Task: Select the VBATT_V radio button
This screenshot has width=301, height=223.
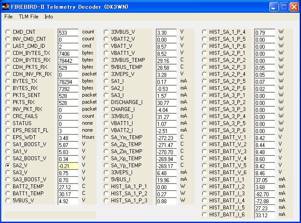Action: click(x=106, y=46)
